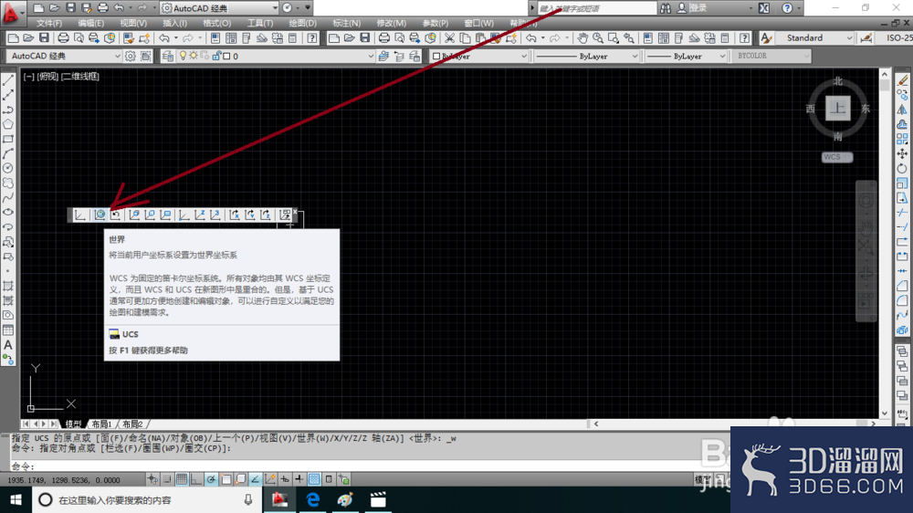
Task: Click Save As icon in Quick Access toolbar
Action: 86,8
